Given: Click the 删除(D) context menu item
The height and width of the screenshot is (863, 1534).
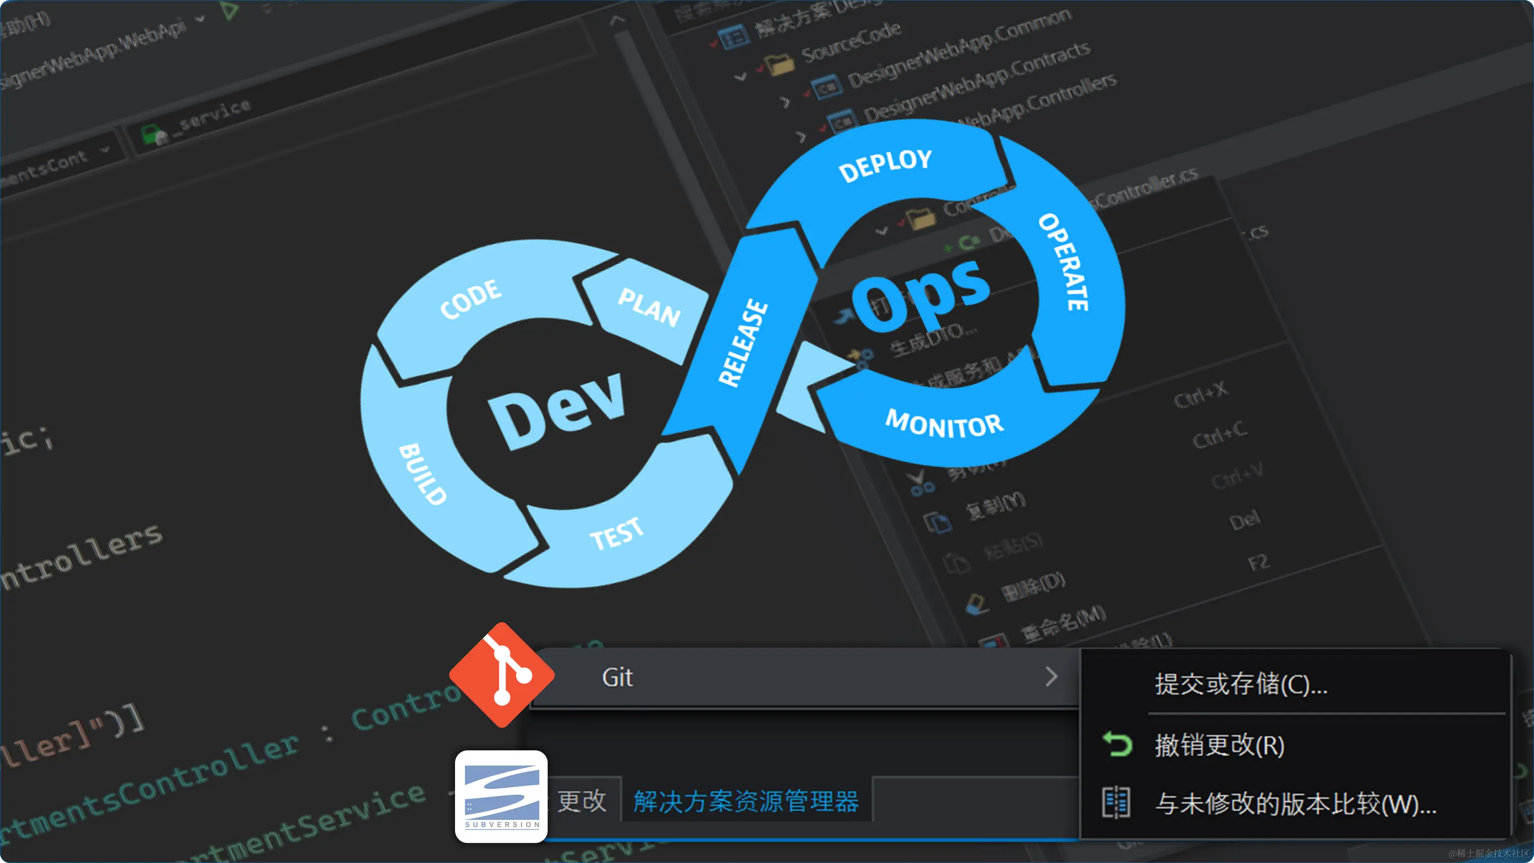Looking at the screenshot, I should pos(1033,587).
